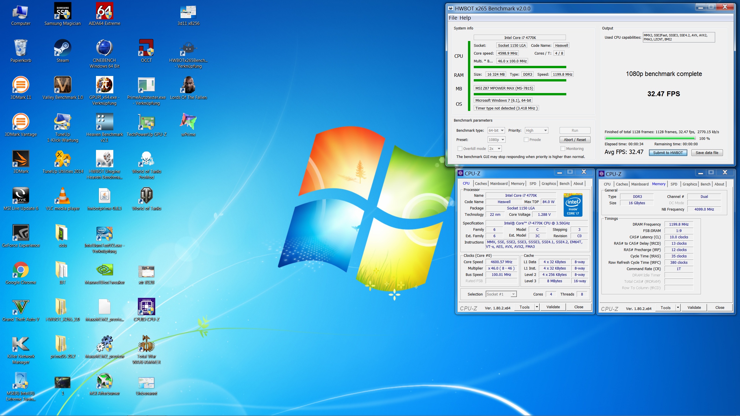The width and height of the screenshot is (740, 416).
Task: Click the Intel Core i7 4770K name field in HWBOT
Action: [x=520, y=38]
